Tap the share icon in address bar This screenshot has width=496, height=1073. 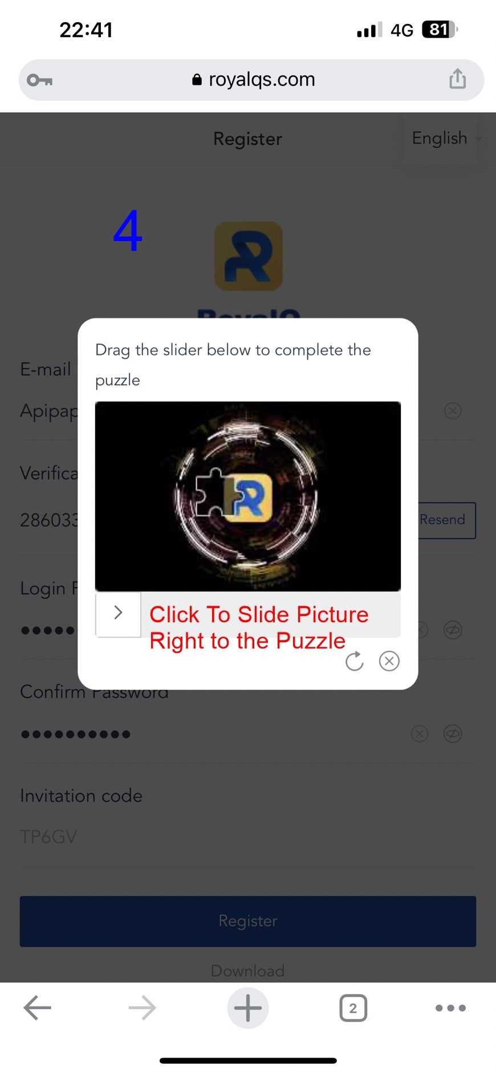[457, 79]
